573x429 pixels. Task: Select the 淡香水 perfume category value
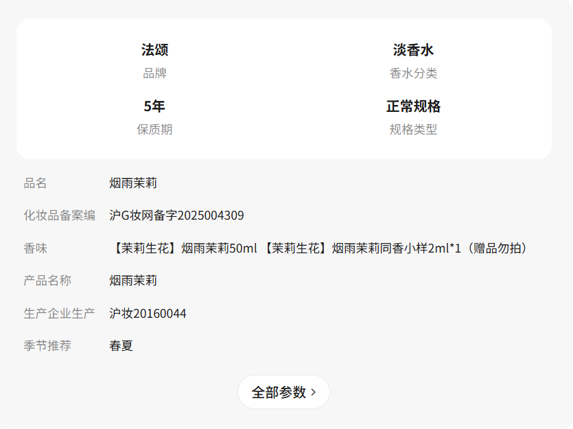point(413,49)
